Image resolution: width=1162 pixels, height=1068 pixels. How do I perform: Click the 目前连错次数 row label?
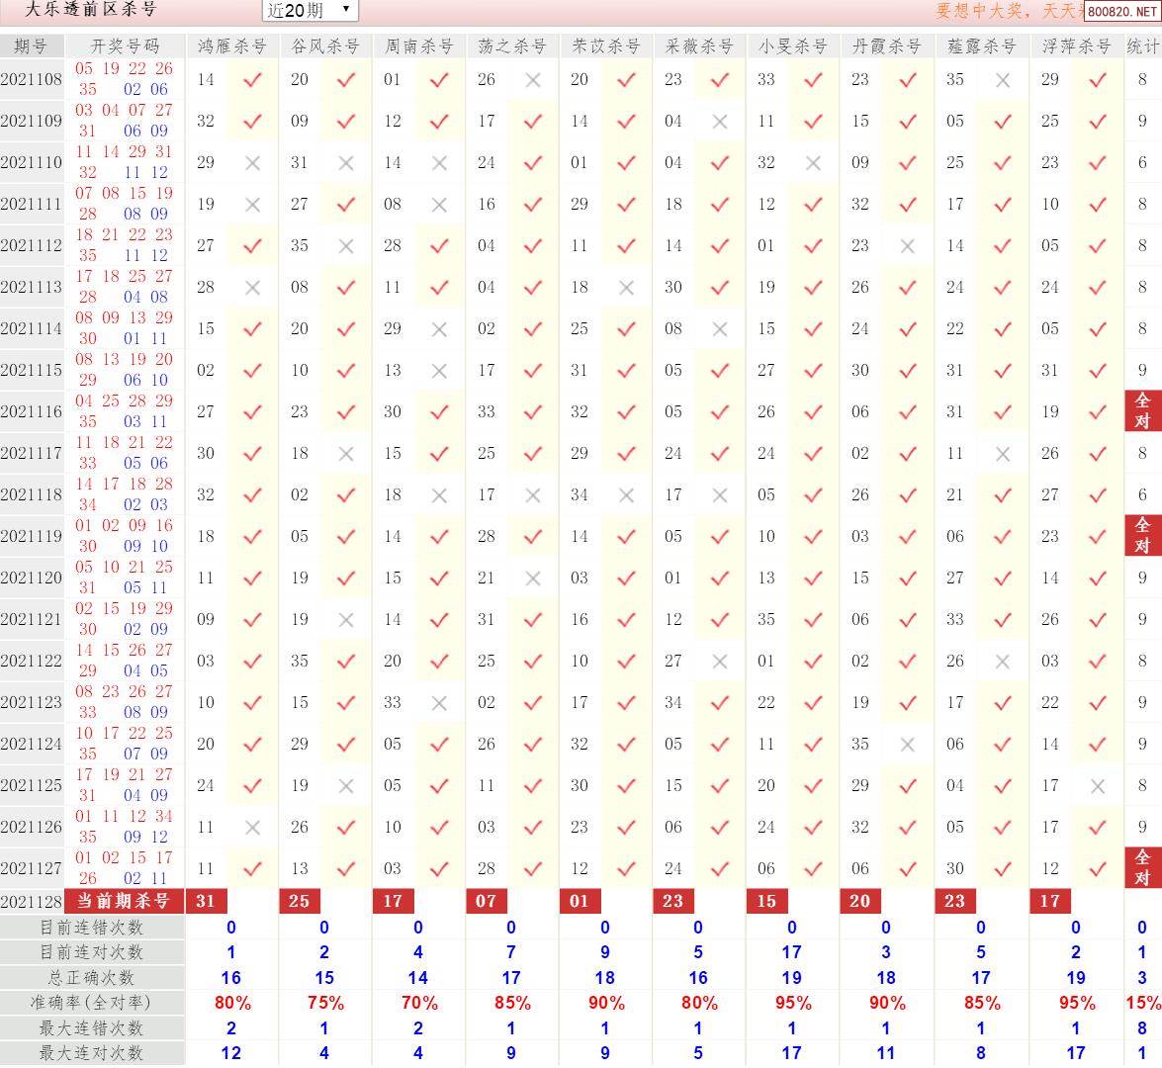point(91,928)
